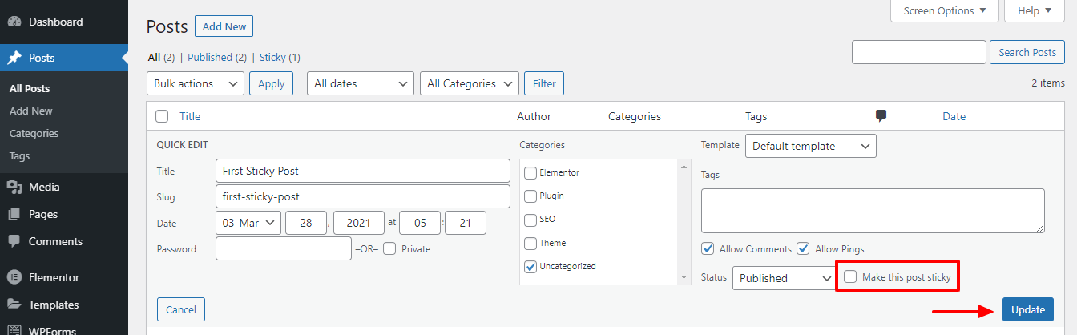The width and height of the screenshot is (1077, 335).
Task: Select All Posts submenu item
Action: [x=30, y=88]
